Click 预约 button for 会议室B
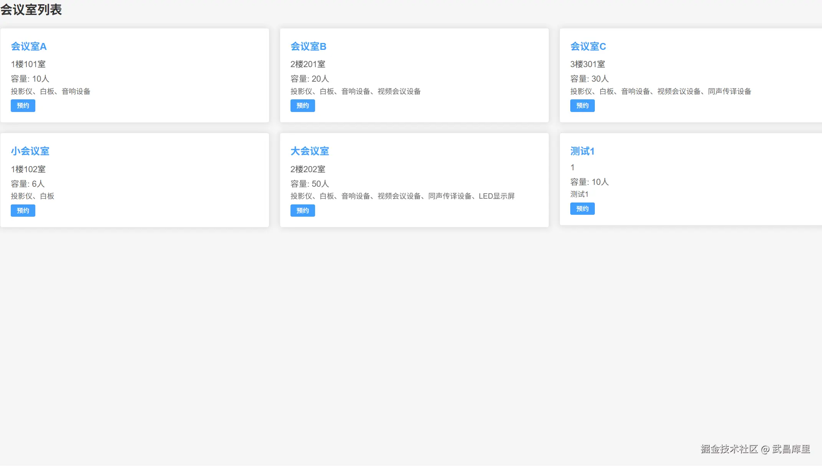Screen dimensions: 822x466 tap(302, 106)
